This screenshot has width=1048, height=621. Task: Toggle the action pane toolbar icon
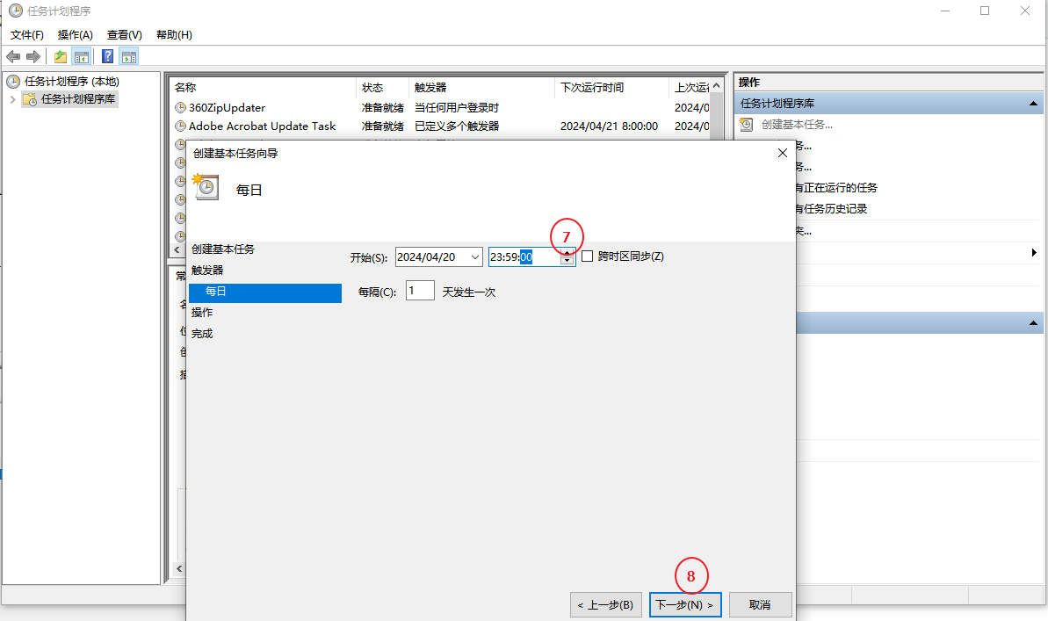(x=129, y=57)
